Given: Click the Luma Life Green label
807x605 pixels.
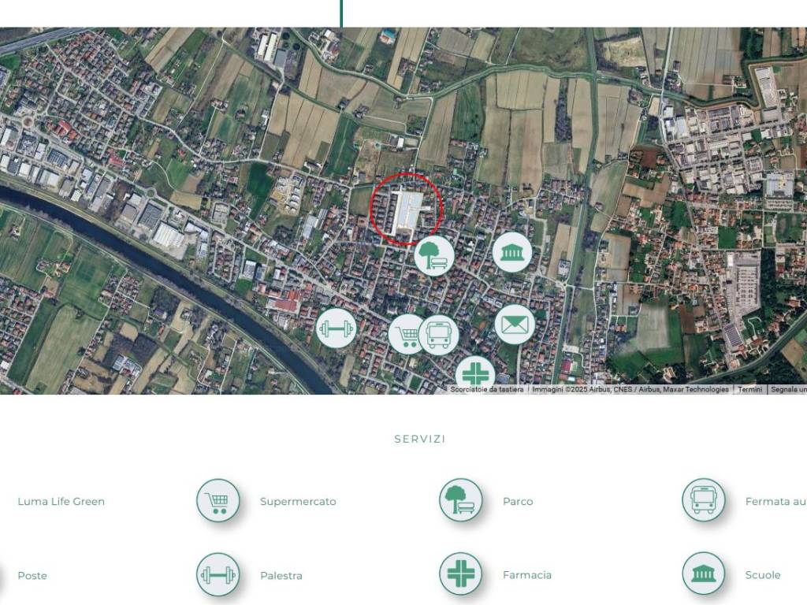Looking at the screenshot, I should (61, 502).
